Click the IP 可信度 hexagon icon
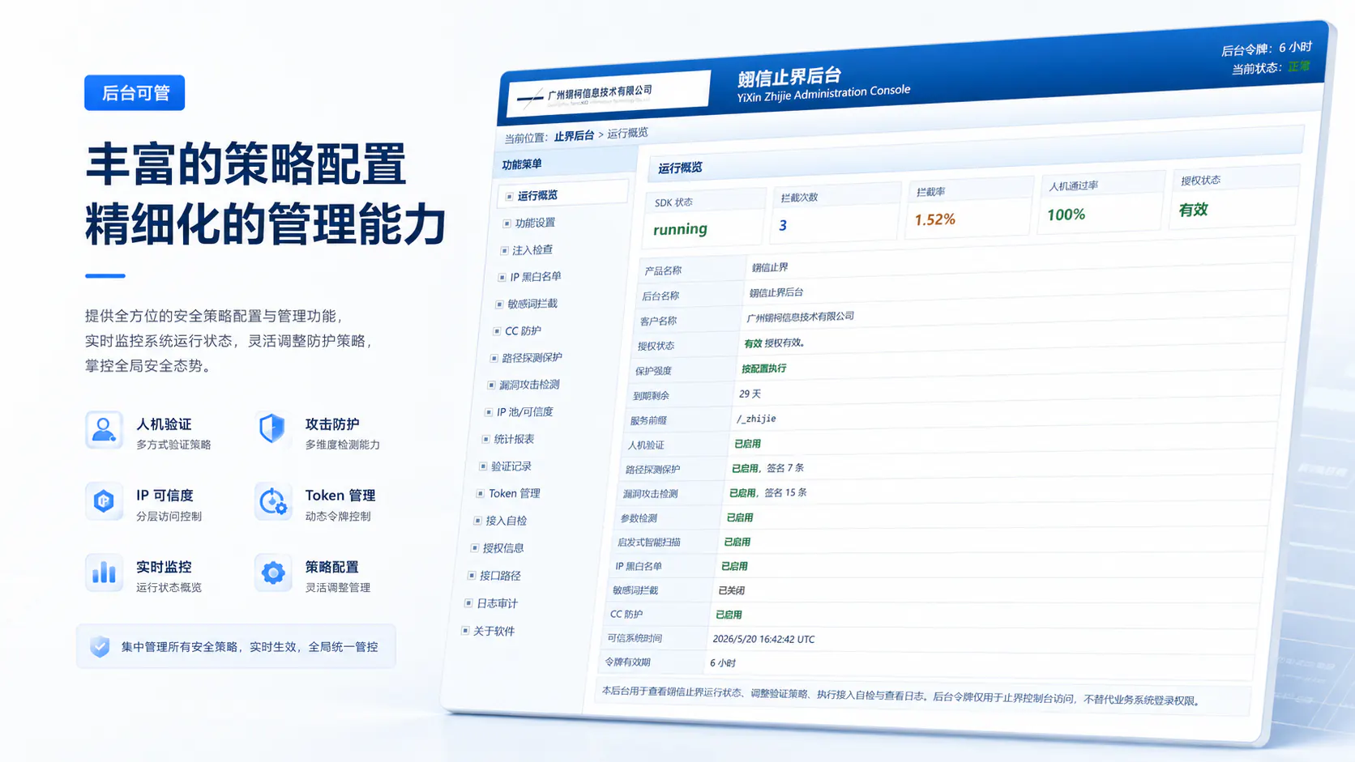The height and width of the screenshot is (762, 1355). tap(104, 501)
